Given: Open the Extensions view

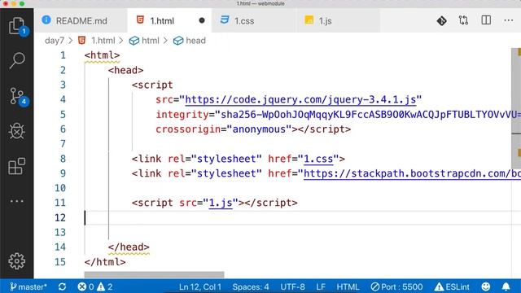Looking at the screenshot, I should point(16,166).
